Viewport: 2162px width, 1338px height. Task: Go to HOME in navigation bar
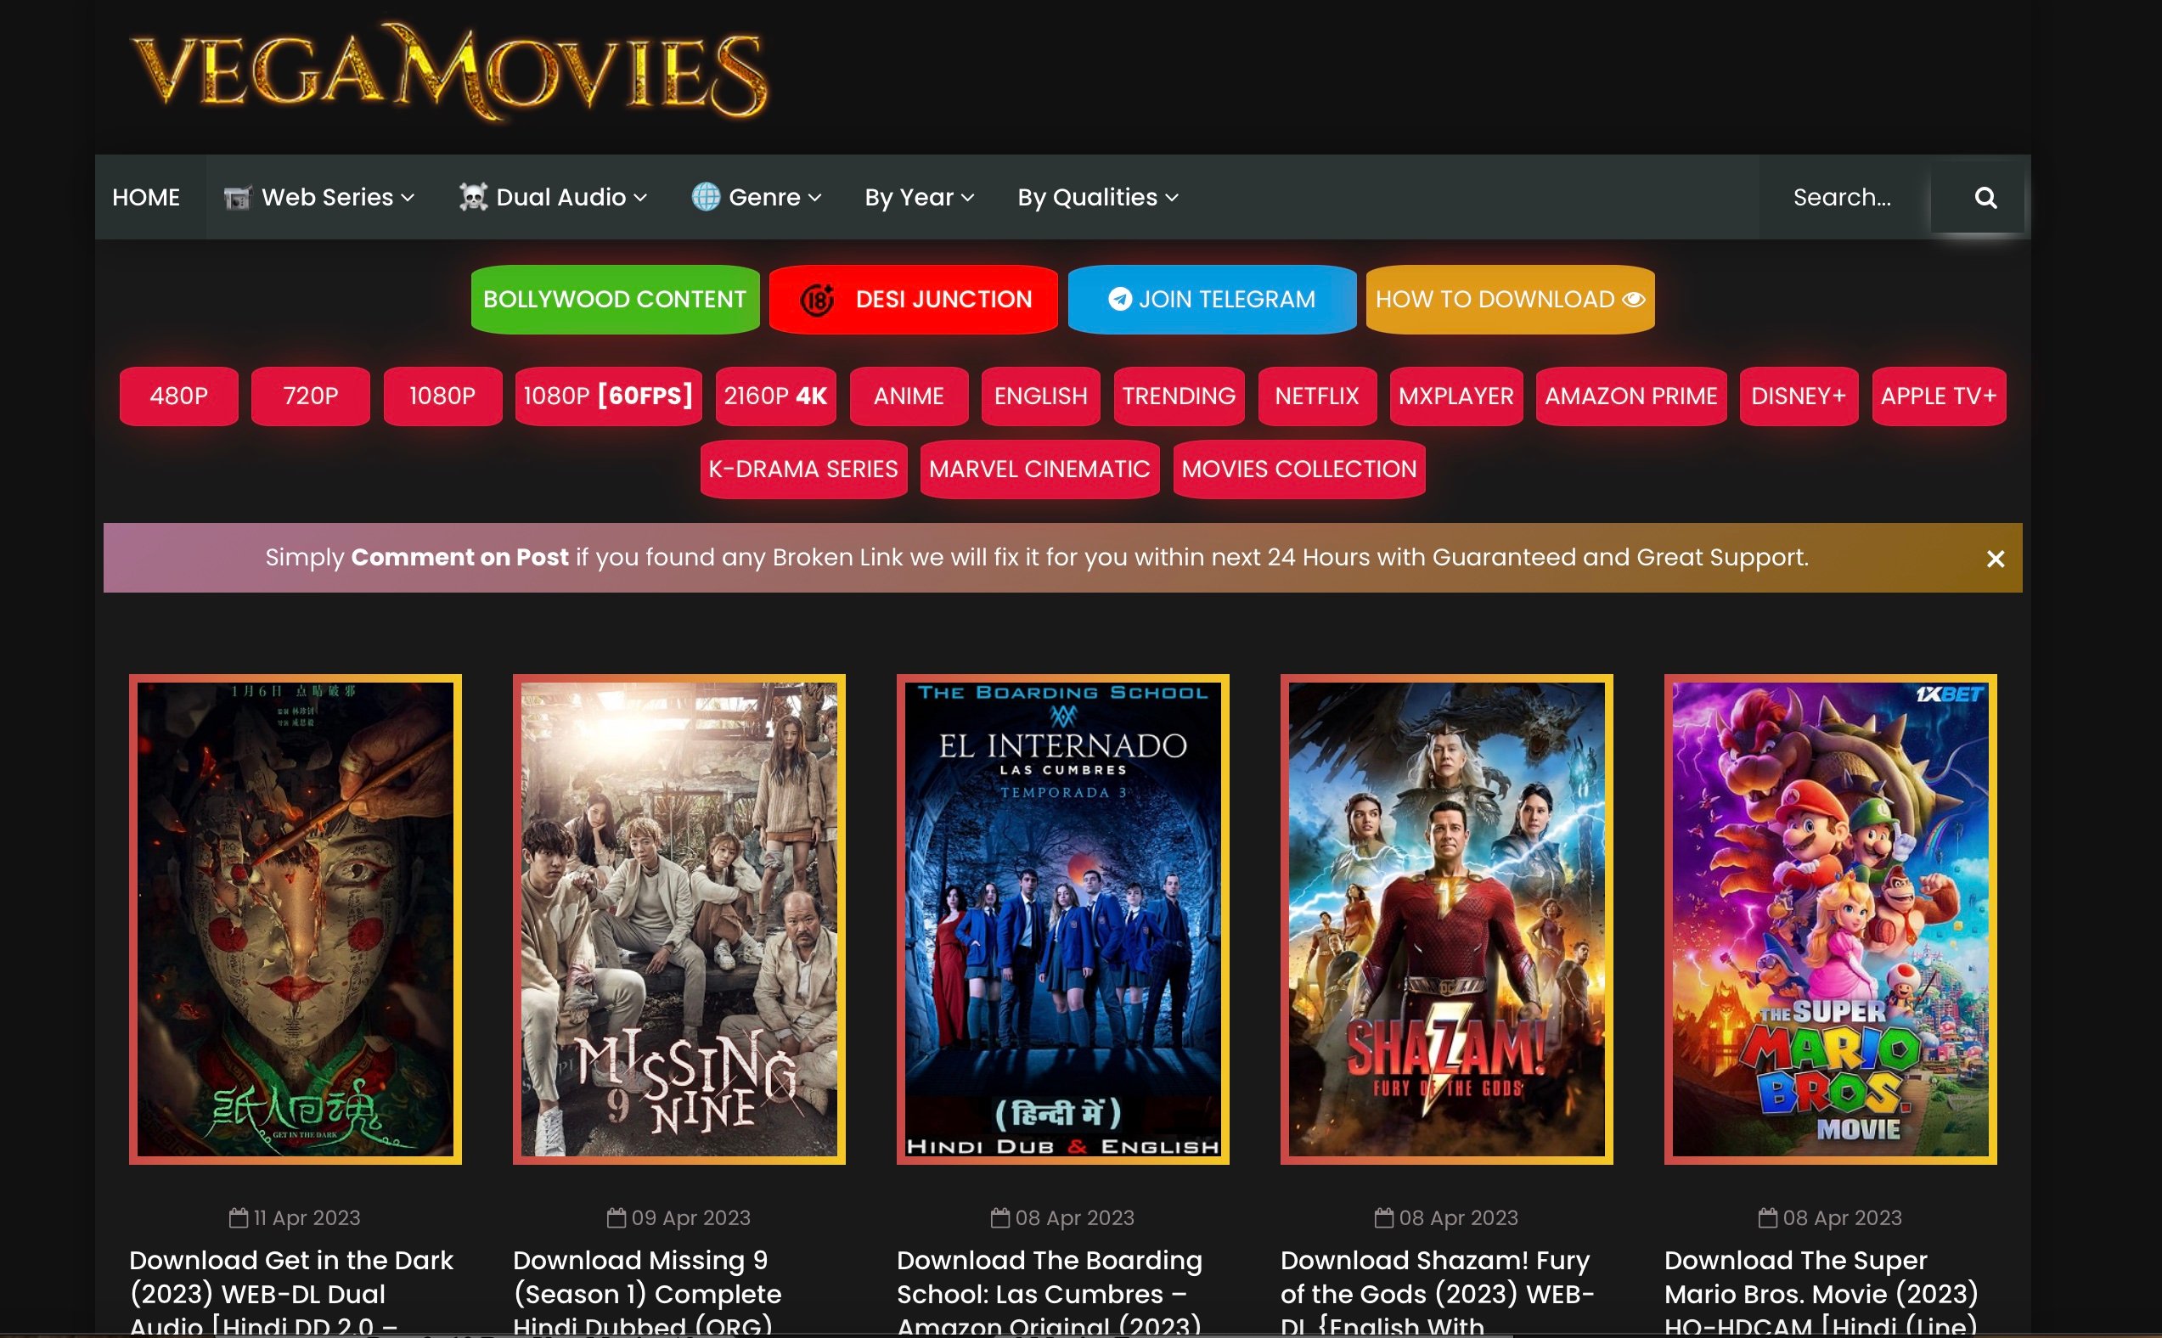tap(146, 197)
